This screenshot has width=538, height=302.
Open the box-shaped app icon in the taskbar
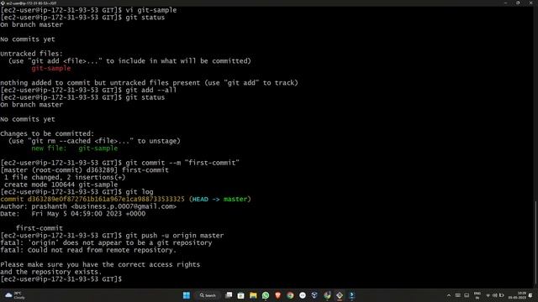coord(314,295)
